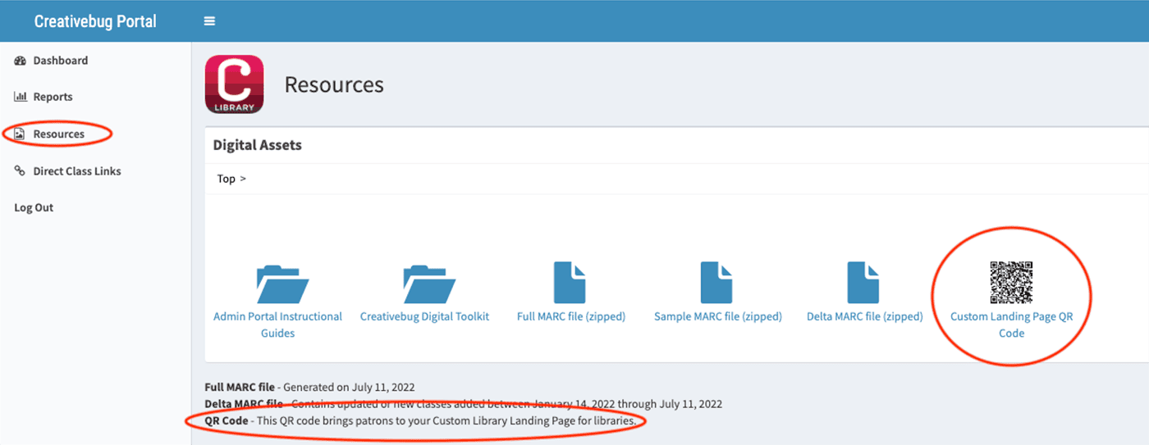Click the Top breadcrumb
1149x445 pixels.
tap(227, 179)
